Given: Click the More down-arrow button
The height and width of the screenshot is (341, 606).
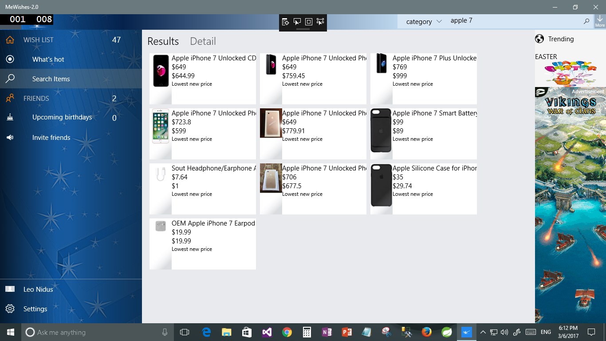Looking at the screenshot, I should point(600,21).
